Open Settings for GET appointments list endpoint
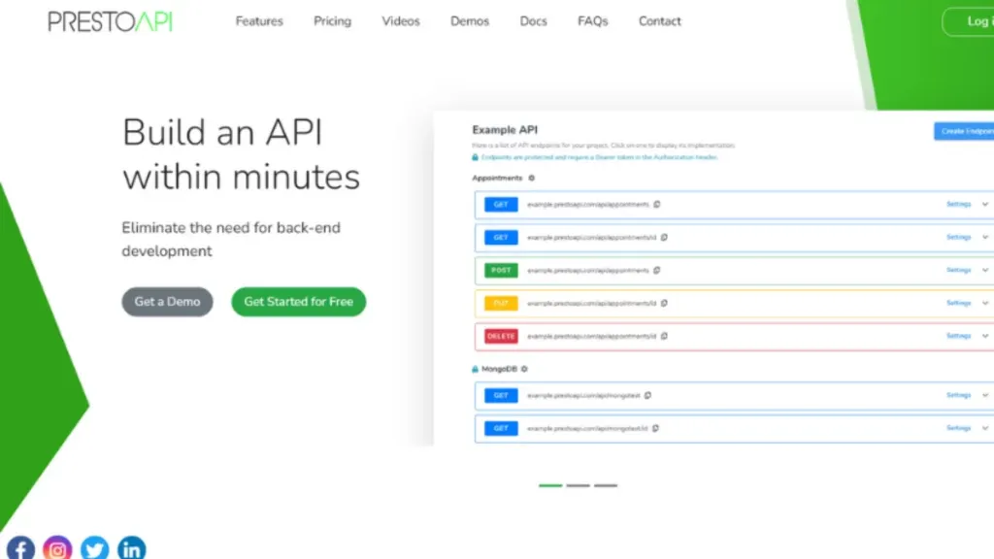The image size is (994, 559). click(958, 204)
